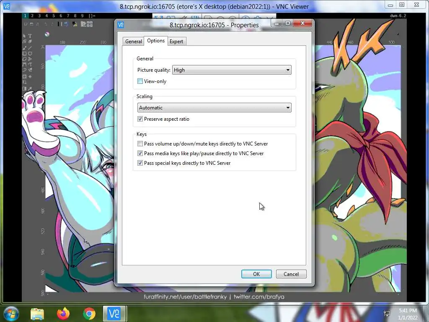Click the VNC Viewer taskbar button
This screenshot has width=429, height=322.
click(114, 314)
